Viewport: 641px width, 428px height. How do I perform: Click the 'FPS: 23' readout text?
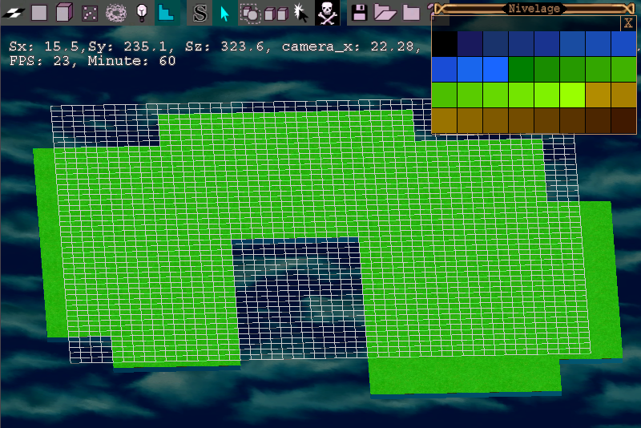[x=39, y=62]
